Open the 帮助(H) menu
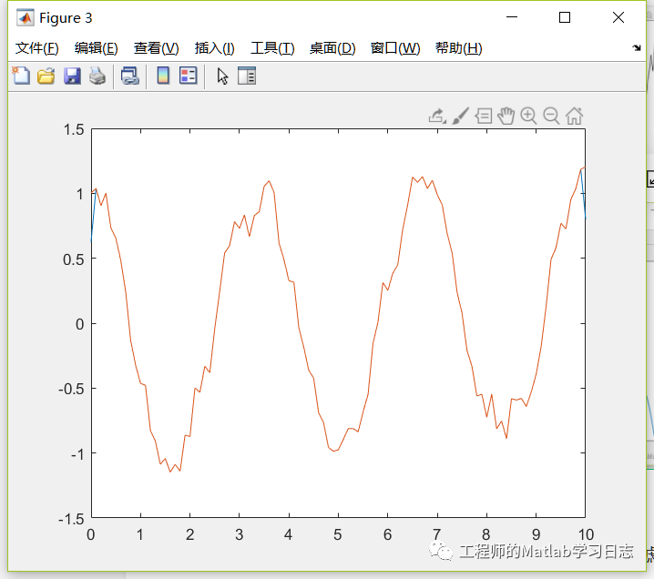The width and height of the screenshot is (654, 579). pos(458,48)
